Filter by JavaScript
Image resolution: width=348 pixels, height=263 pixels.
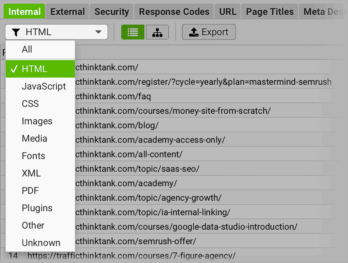(x=44, y=86)
